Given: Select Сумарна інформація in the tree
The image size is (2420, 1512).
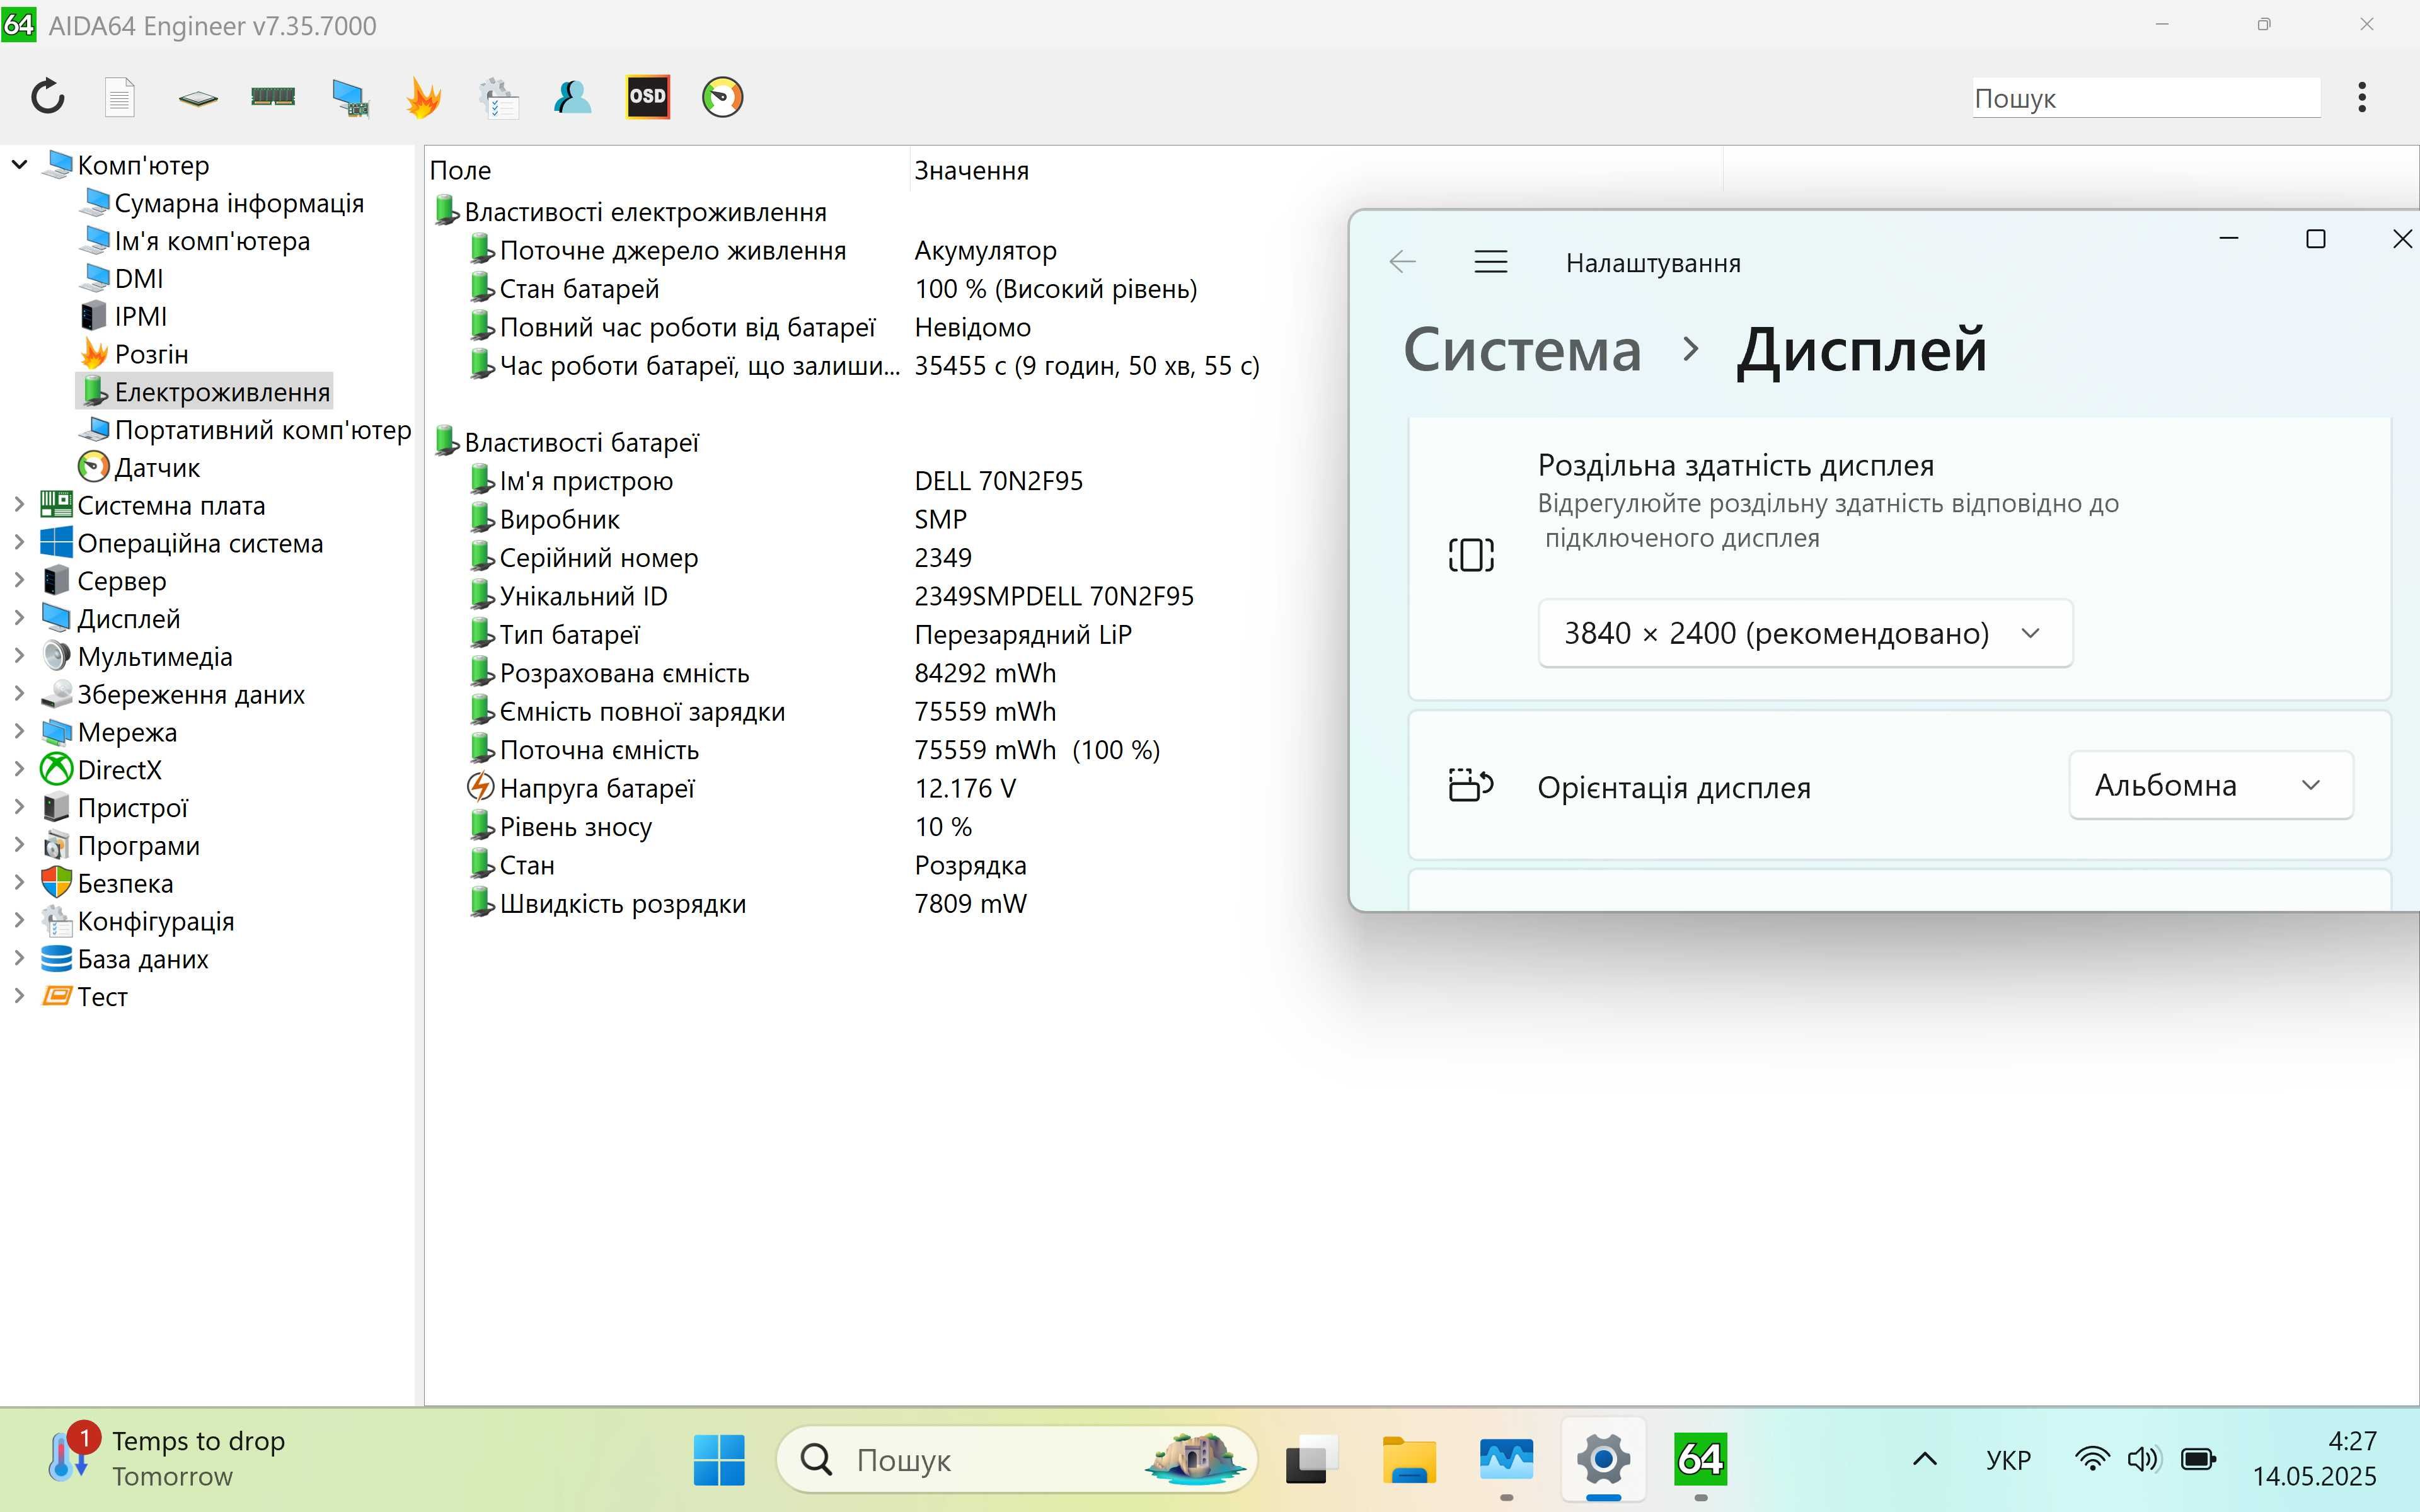Looking at the screenshot, I should (239, 203).
